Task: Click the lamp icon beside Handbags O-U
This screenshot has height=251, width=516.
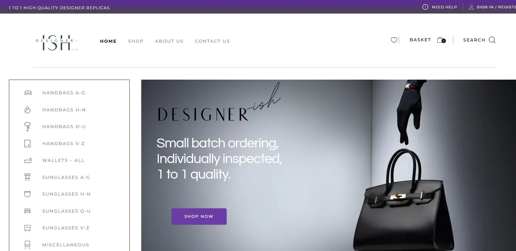Action: tap(27, 127)
